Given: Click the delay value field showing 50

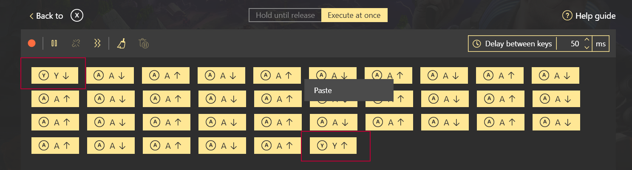Looking at the screenshot, I should tap(570, 44).
